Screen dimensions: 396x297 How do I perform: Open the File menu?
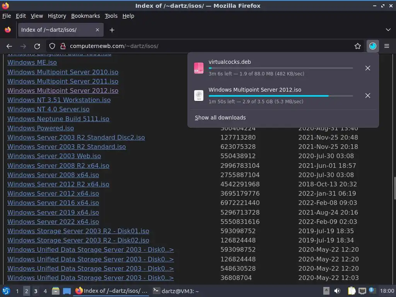coord(7,16)
